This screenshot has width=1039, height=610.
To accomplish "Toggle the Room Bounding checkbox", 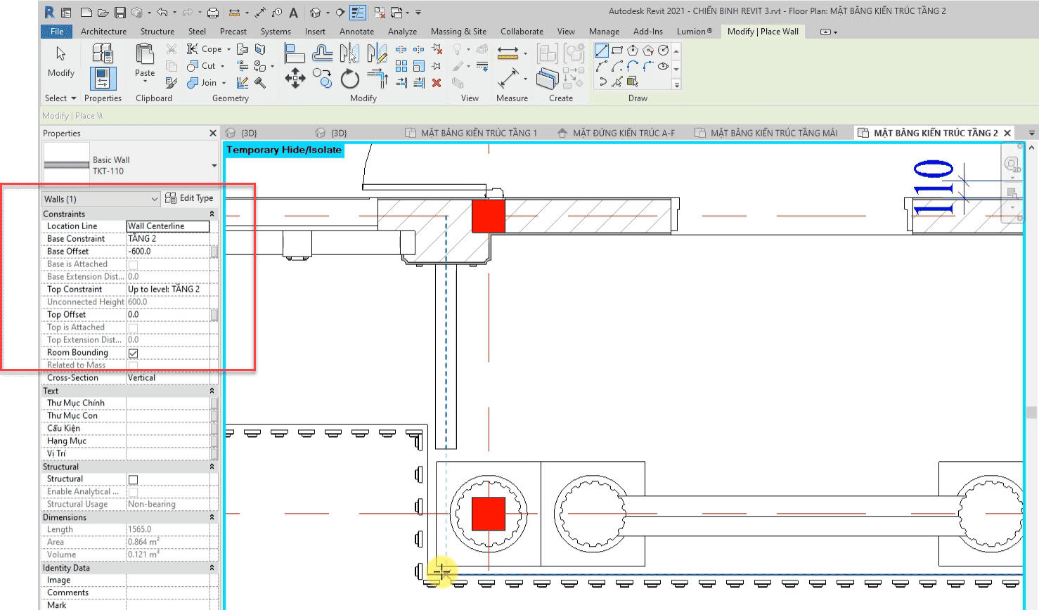I will point(133,353).
